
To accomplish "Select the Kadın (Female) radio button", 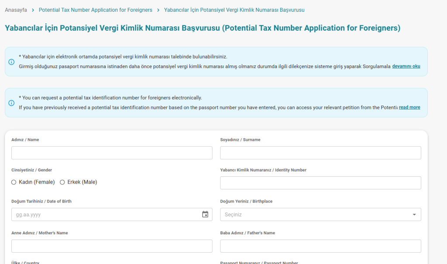I will [14, 182].
